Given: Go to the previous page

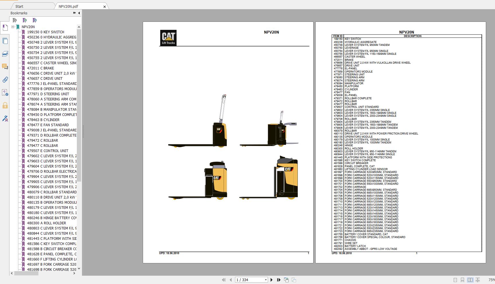Looking at the screenshot, I should click(x=231, y=280).
